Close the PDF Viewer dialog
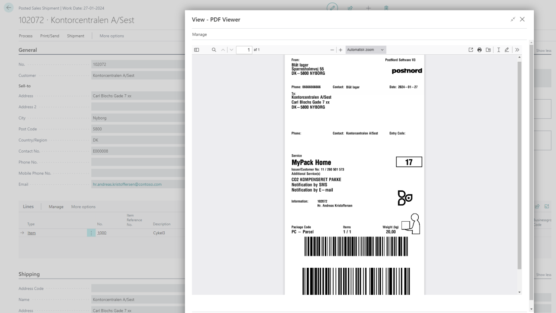The width and height of the screenshot is (556, 313). 522,20
